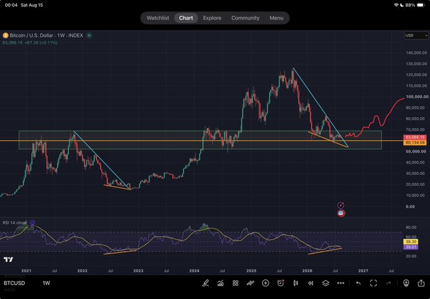This screenshot has height=299, width=430.
Task: Click the TradingView logo on chart
Action: [8, 260]
